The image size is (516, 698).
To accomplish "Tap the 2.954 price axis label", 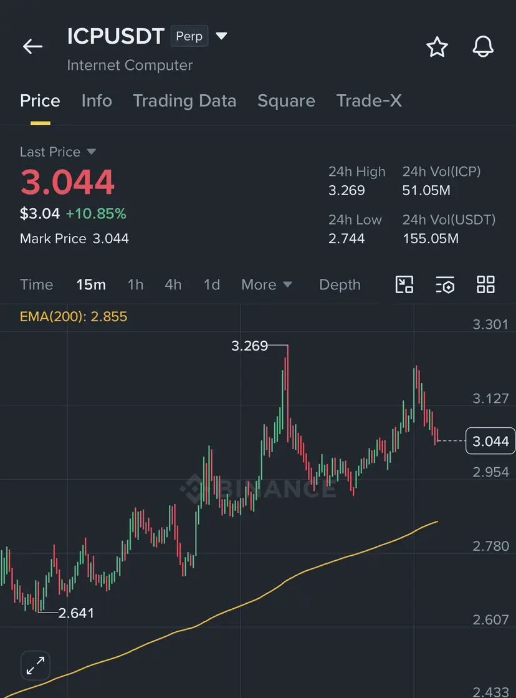I will click(x=490, y=472).
